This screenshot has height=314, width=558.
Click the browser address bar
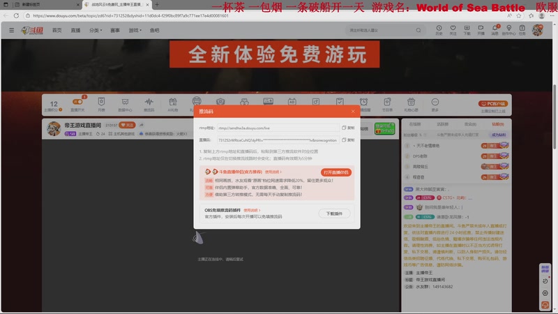pos(264,15)
